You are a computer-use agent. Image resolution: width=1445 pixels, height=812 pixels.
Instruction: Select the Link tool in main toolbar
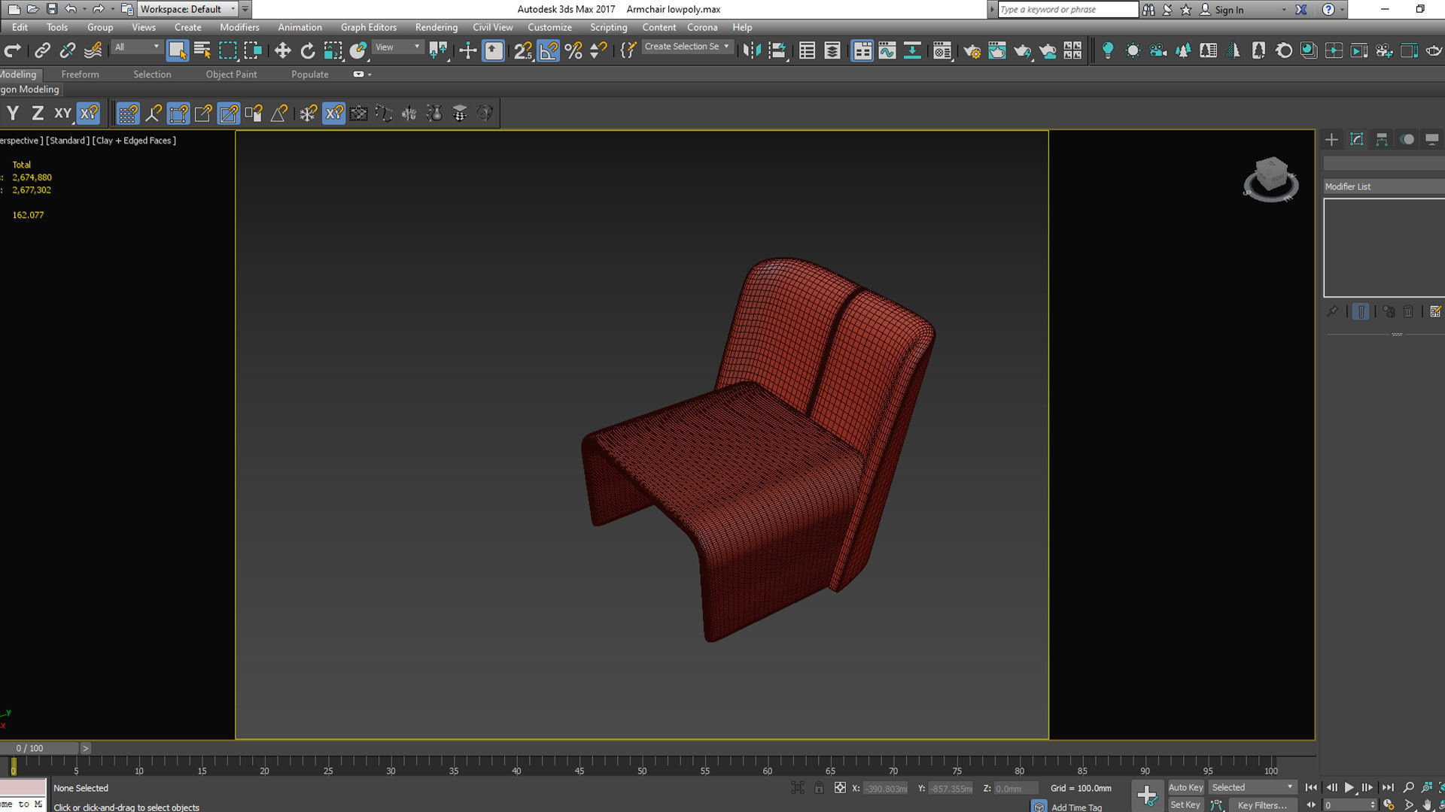(42, 50)
